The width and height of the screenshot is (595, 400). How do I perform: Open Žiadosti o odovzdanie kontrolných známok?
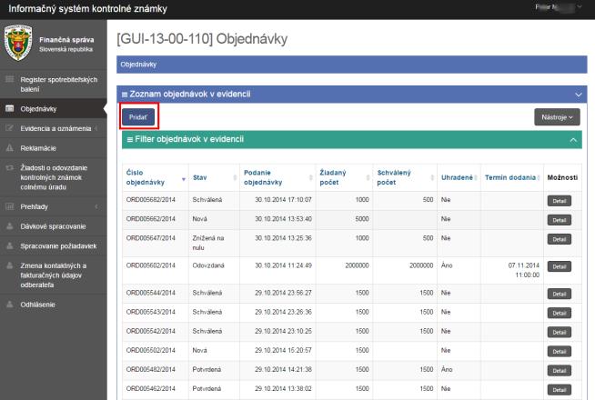pos(54,177)
